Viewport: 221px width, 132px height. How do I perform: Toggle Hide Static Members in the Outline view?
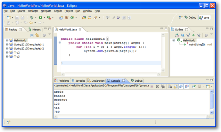188,35
